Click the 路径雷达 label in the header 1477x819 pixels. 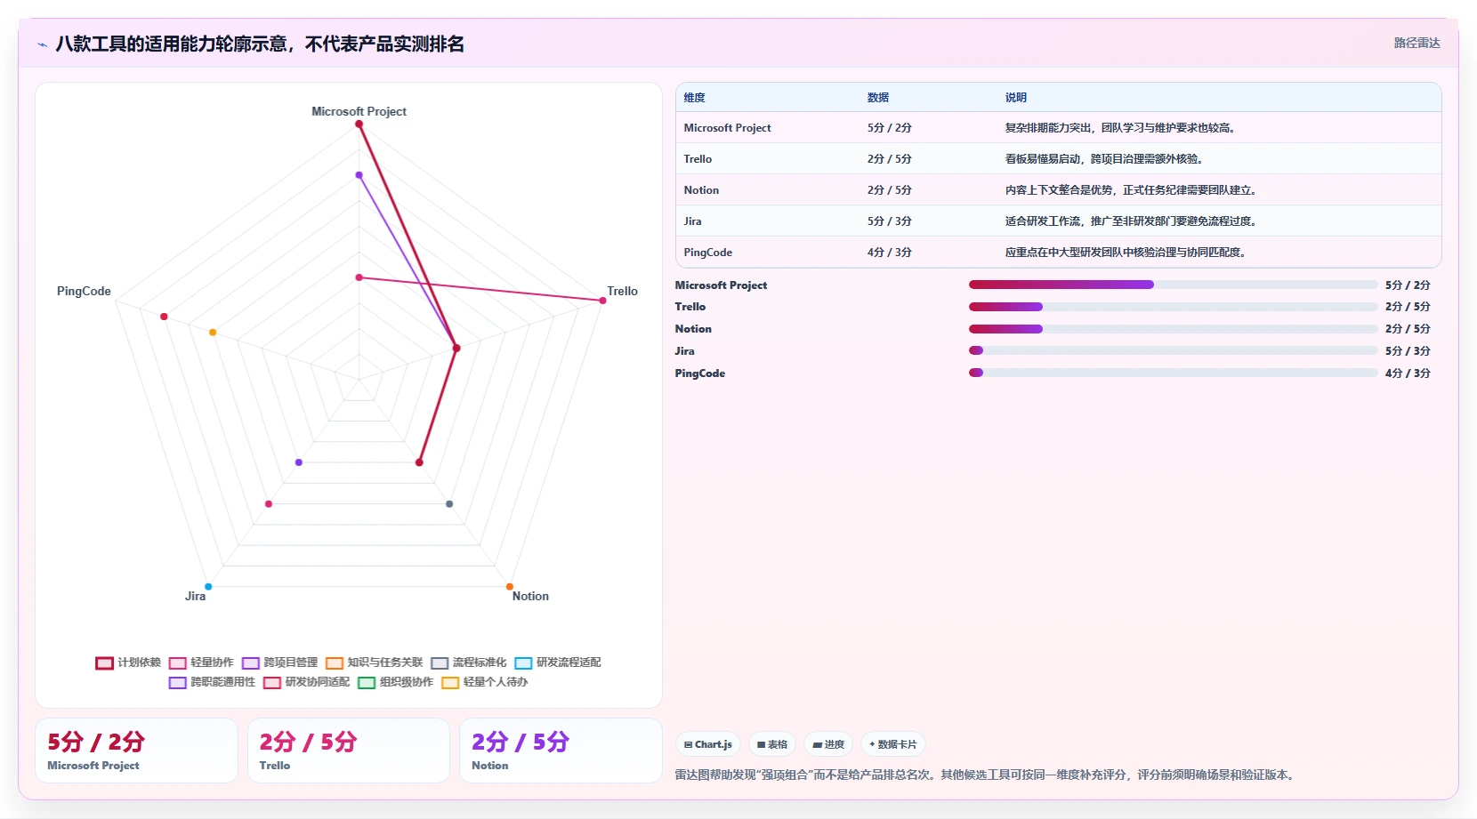[1416, 43]
